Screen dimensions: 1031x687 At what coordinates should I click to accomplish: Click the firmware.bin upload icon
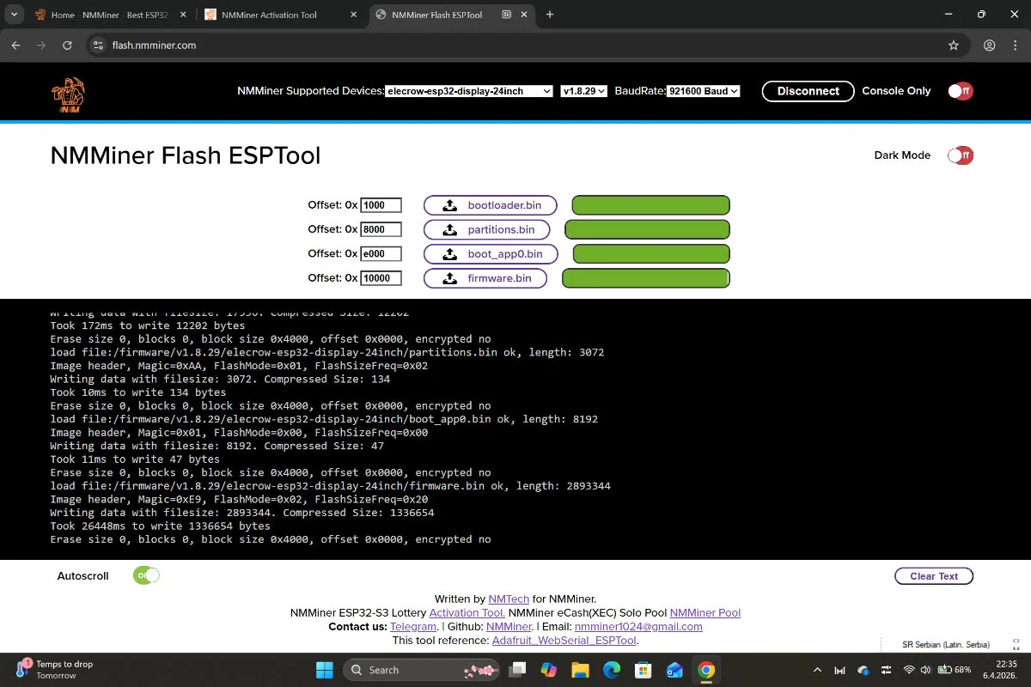tap(449, 278)
